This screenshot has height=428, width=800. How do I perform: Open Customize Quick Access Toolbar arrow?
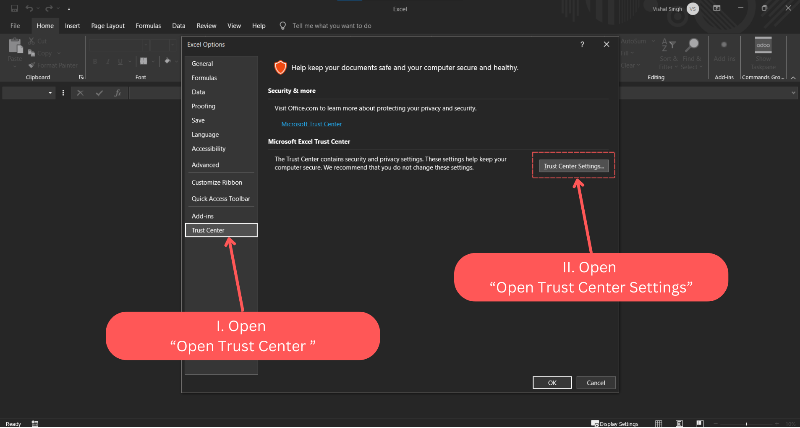pyautogui.click(x=69, y=9)
